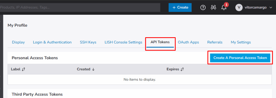Open the My Settings tab
The image size is (276, 98).
(241, 42)
